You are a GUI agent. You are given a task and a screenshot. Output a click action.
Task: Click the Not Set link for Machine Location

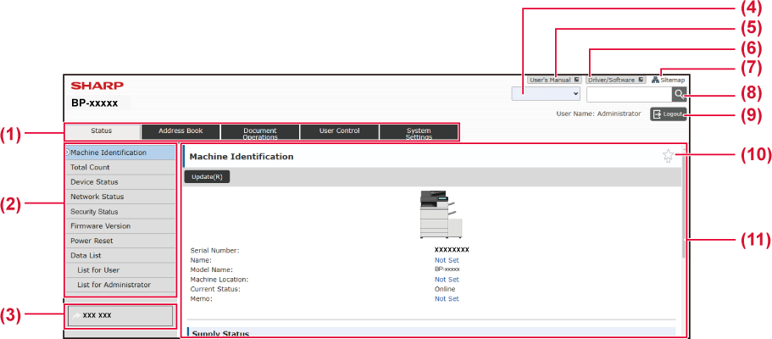click(x=447, y=280)
